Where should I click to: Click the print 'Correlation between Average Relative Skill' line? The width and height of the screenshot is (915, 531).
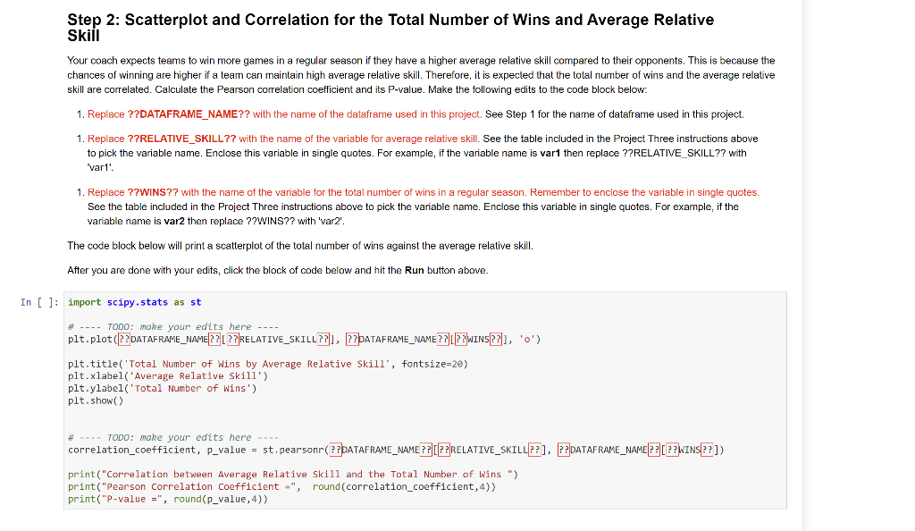coord(293,475)
